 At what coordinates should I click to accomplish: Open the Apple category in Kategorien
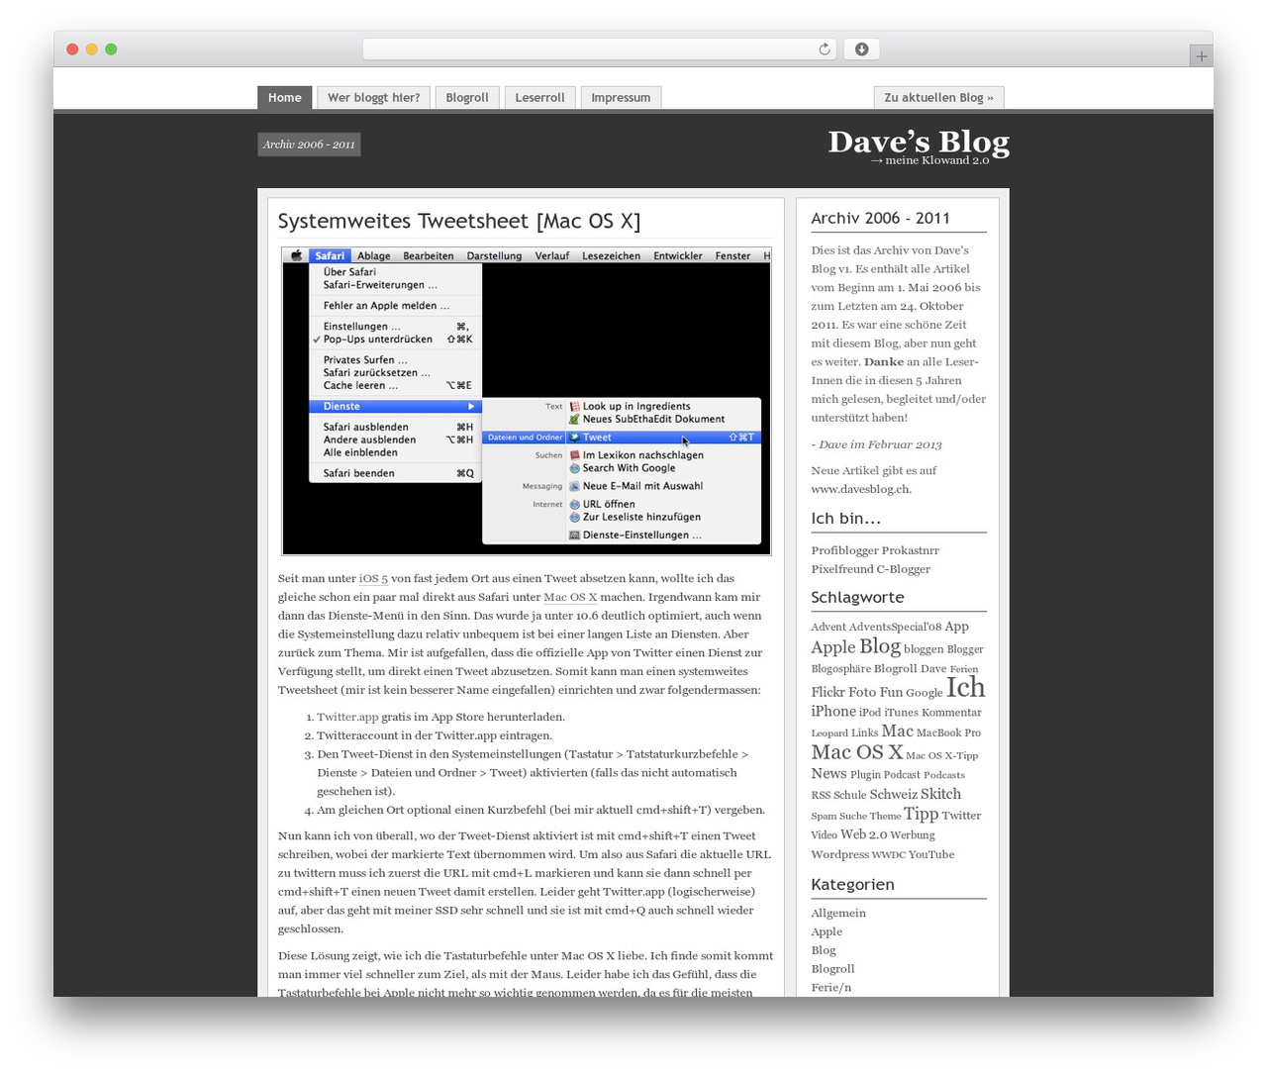click(x=827, y=931)
